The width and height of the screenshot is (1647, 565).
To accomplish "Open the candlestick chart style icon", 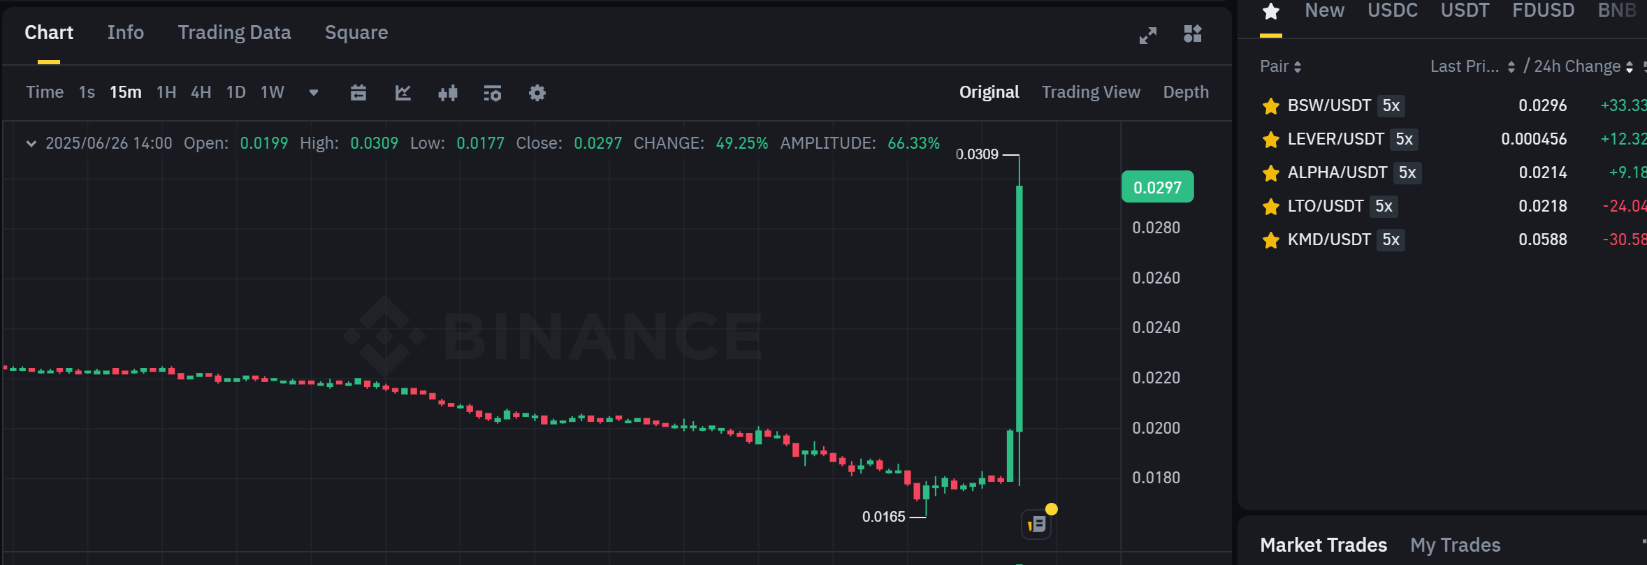I will pyautogui.click(x=448, y=93).
